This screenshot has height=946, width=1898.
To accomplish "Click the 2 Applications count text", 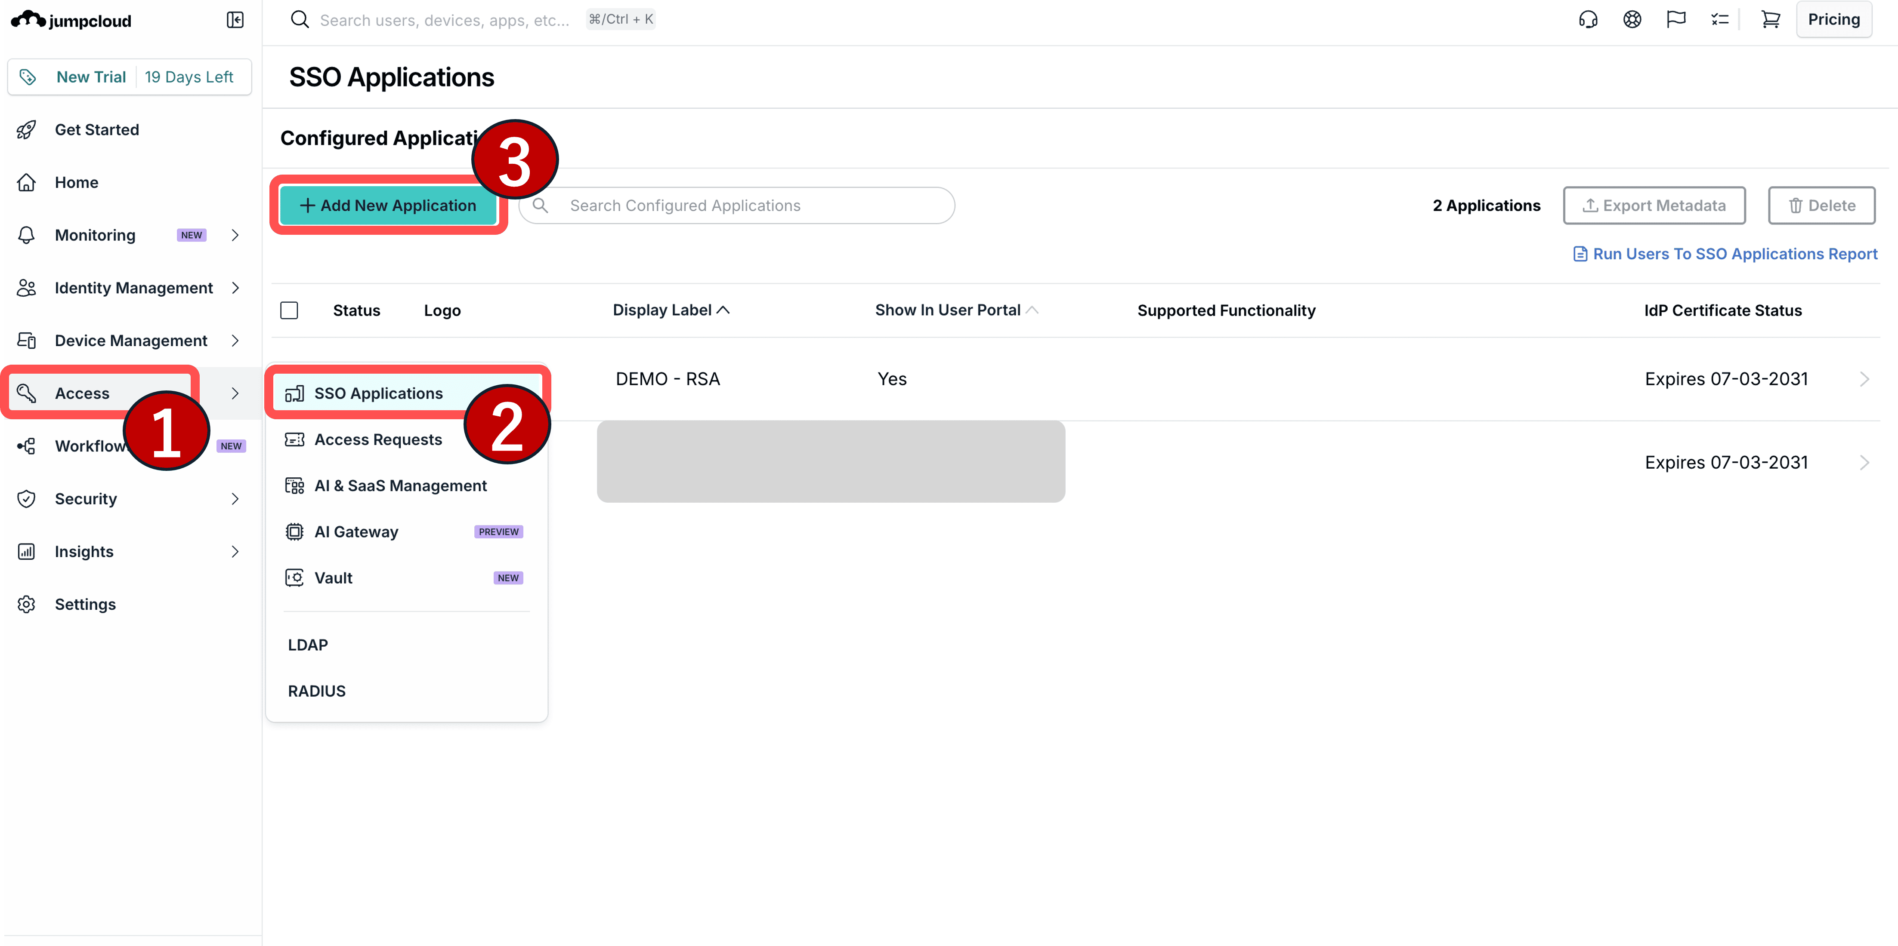I will 1486,206.
